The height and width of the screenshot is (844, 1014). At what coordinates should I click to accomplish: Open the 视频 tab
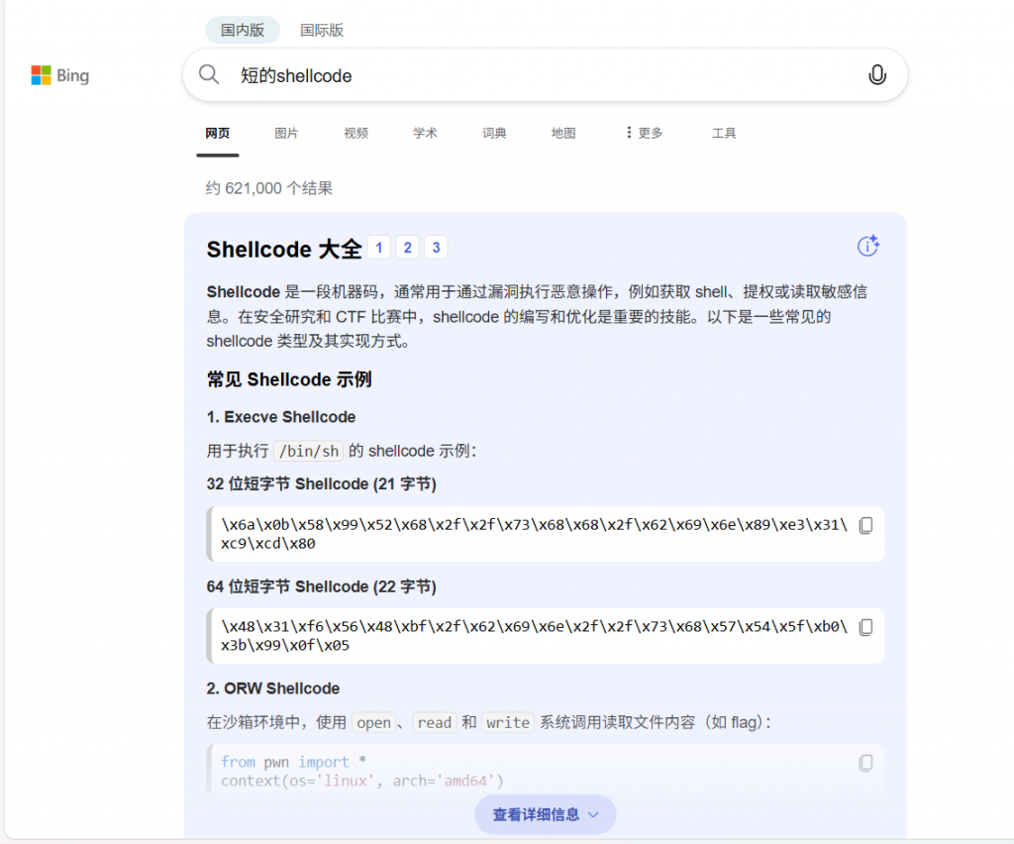(355, 133)
